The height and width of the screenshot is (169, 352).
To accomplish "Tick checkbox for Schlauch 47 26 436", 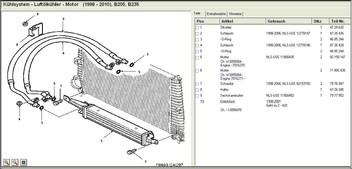I will pyautogui.click(x=197, y=34).
